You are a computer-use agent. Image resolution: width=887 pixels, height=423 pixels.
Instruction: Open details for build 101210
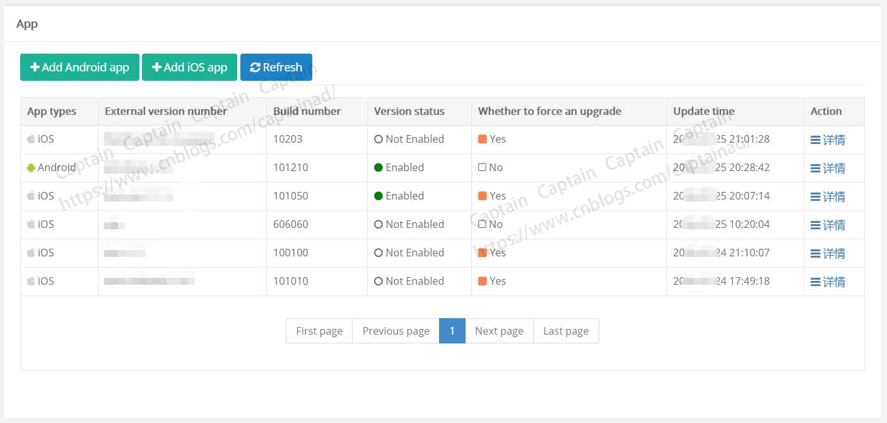pos(828,168)
